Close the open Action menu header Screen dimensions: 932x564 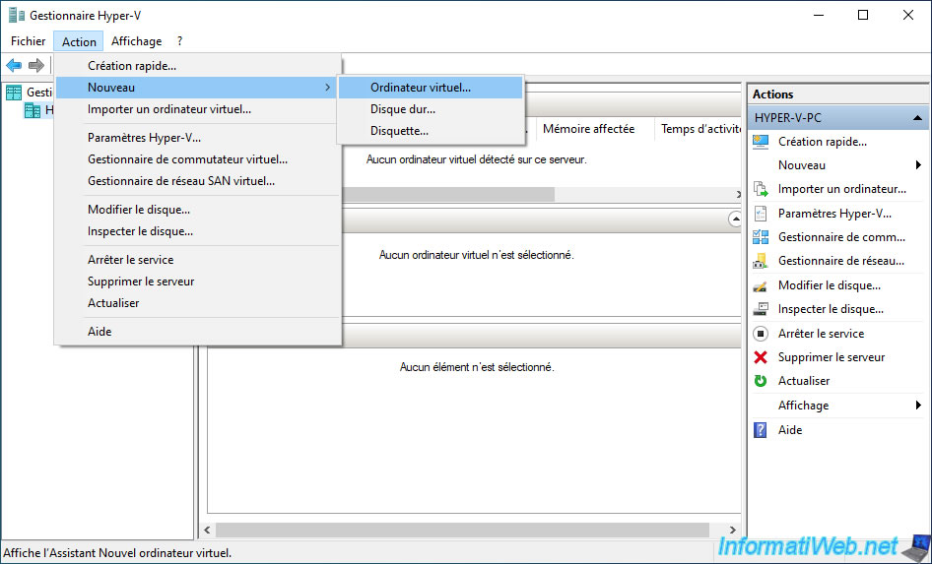pos(79,41)
